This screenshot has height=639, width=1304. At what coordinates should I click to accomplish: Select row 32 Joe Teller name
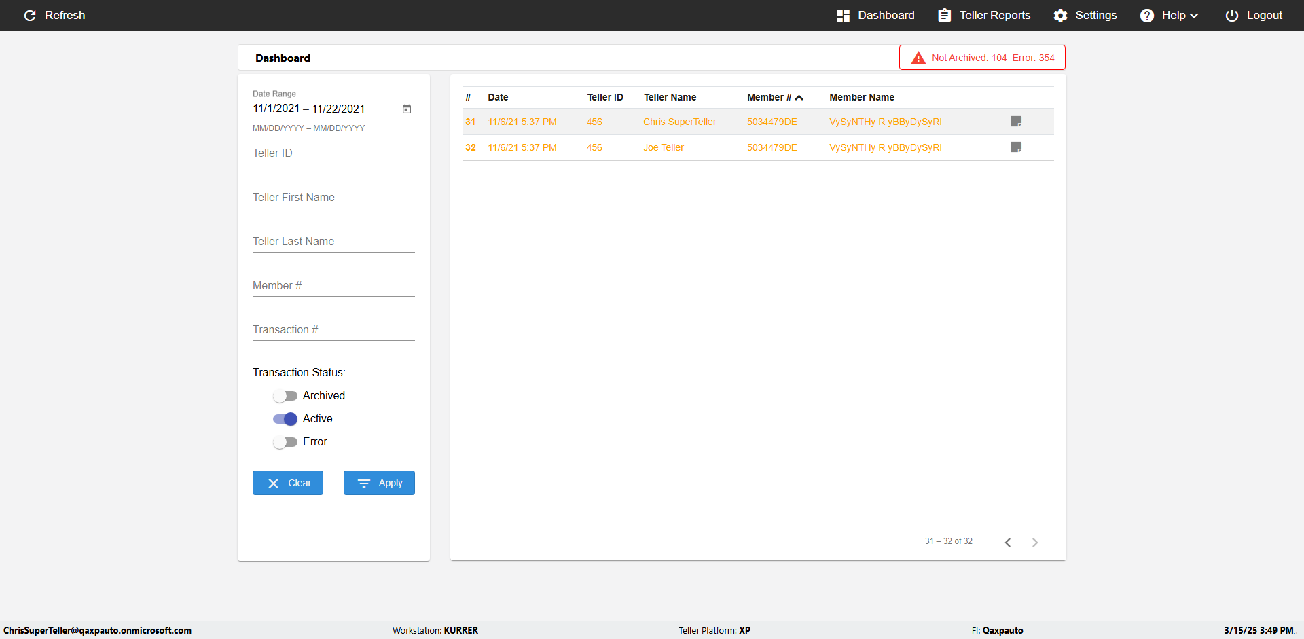(664, 147)
